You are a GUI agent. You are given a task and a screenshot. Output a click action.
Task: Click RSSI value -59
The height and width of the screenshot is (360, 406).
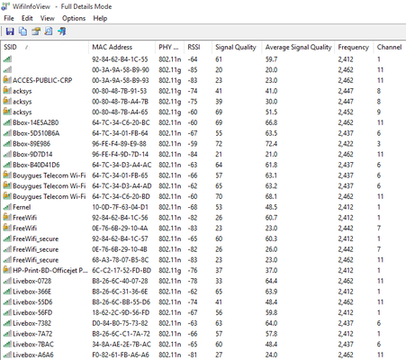click(x=193, y=143)
